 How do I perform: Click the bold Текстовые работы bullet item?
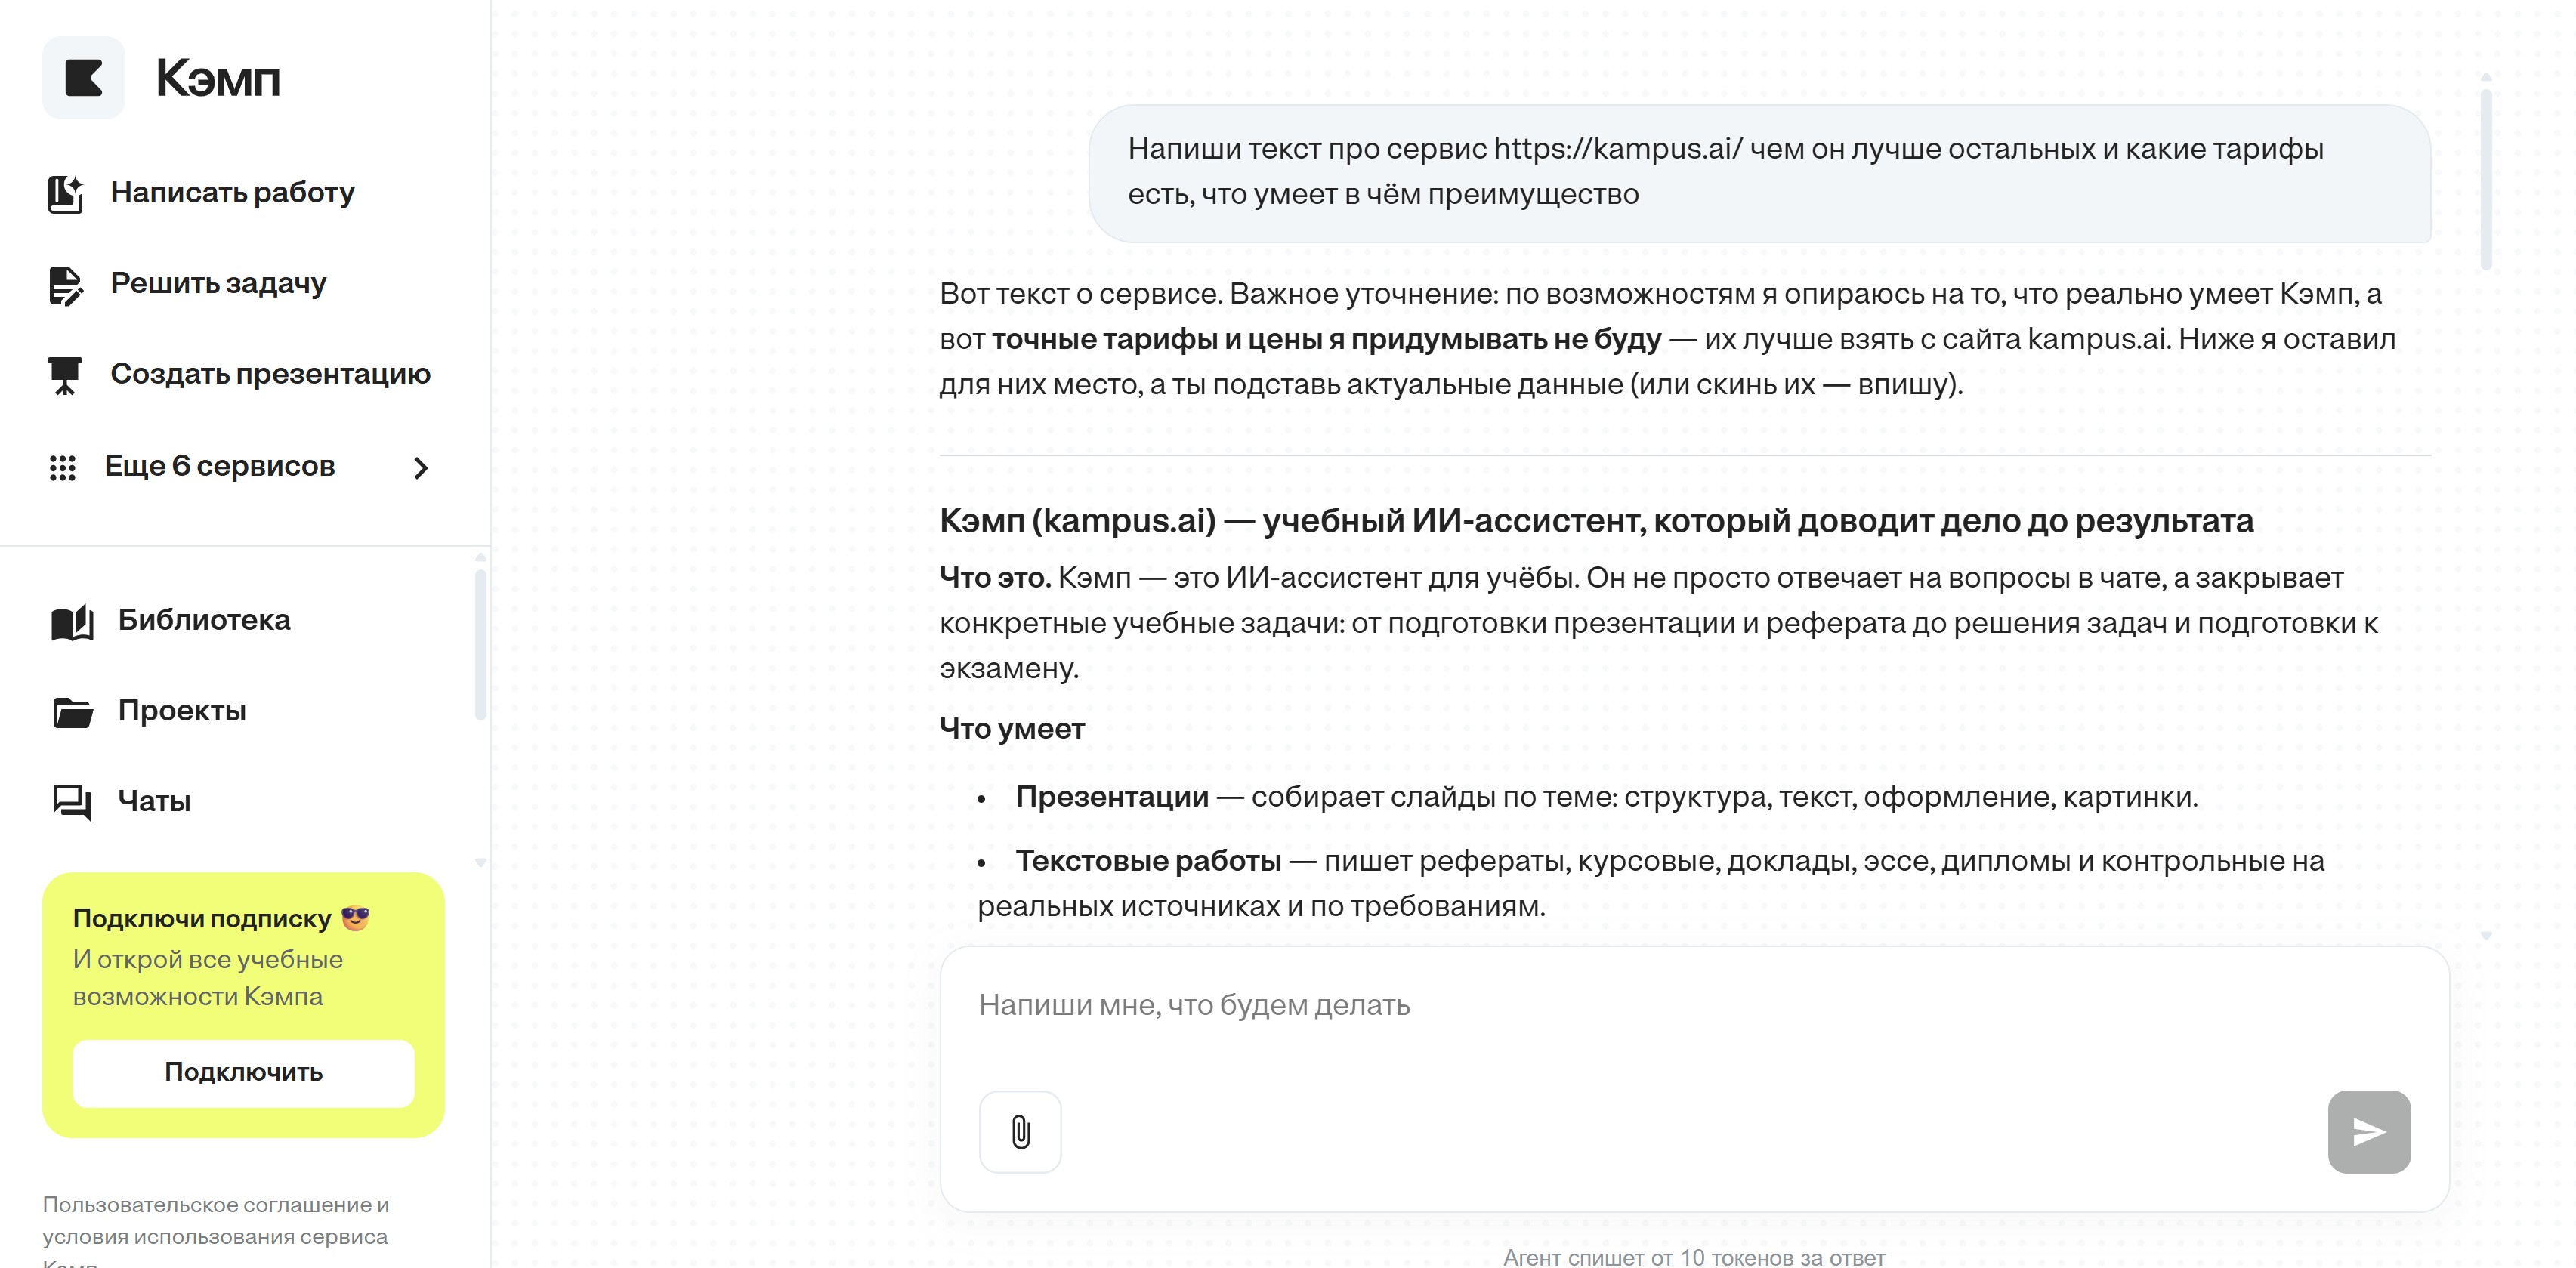click(x=1148, y=861)
